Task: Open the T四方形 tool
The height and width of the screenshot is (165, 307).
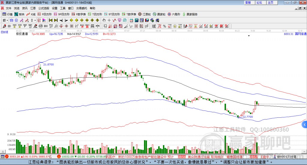Action: (x=95, y=14)
